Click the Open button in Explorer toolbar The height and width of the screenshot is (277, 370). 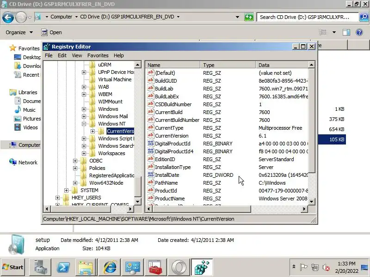click(x=51, y=32)
